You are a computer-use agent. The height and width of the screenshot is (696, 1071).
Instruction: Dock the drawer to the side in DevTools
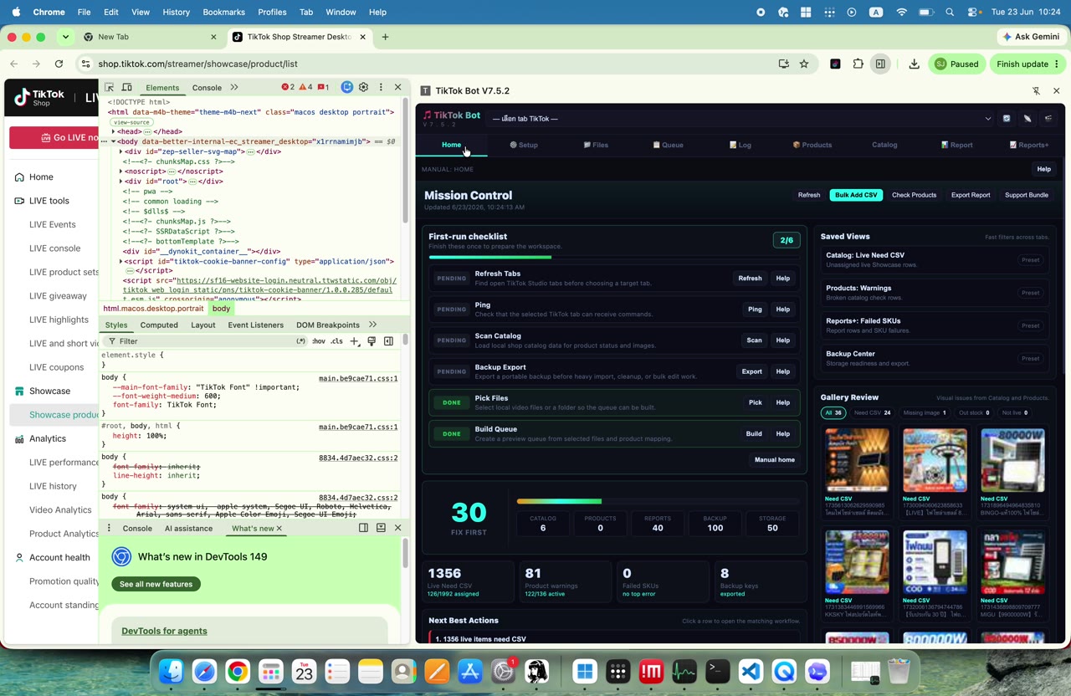coord(363,528)
